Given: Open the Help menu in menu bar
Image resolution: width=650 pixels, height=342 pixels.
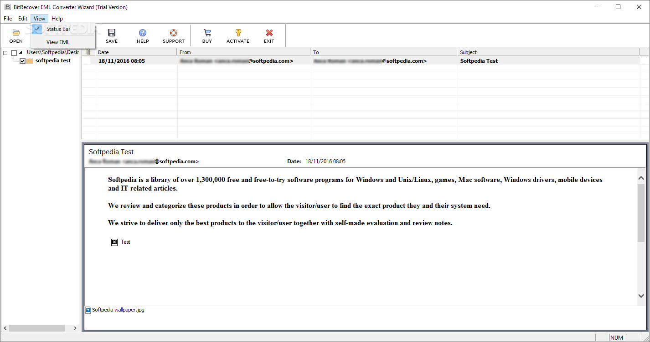Looking at the screenshot, I should [57, 19].
